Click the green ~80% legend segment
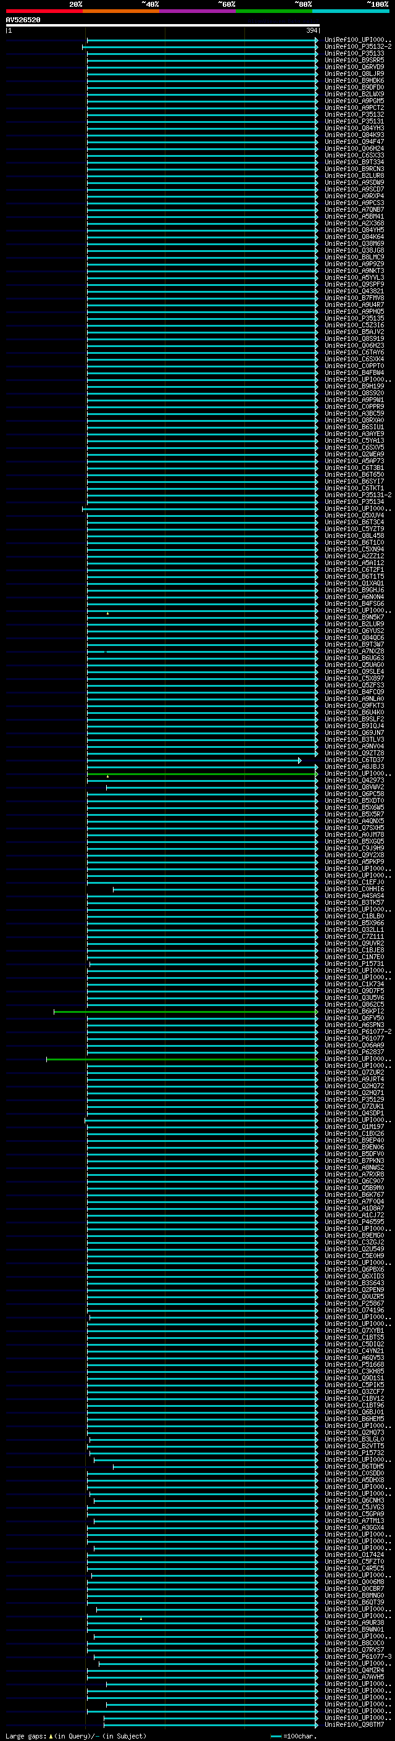 pos(274,11)
